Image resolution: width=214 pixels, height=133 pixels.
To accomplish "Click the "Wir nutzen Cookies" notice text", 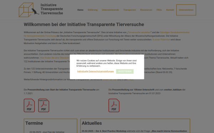I will (107, 63).
